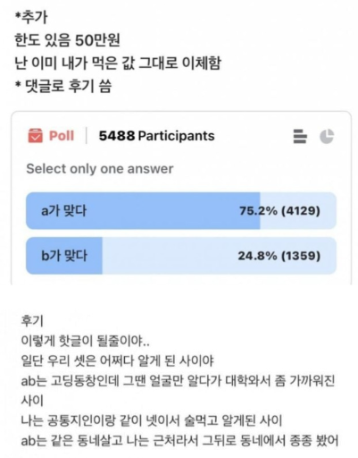Select the 'a가 맞다' poll option

tap(181, 211)
